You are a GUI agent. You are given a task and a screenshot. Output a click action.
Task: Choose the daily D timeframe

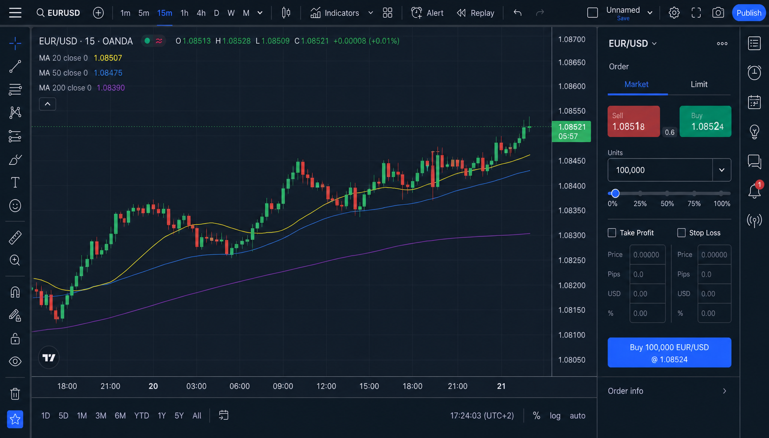click(x=216, y=13)
